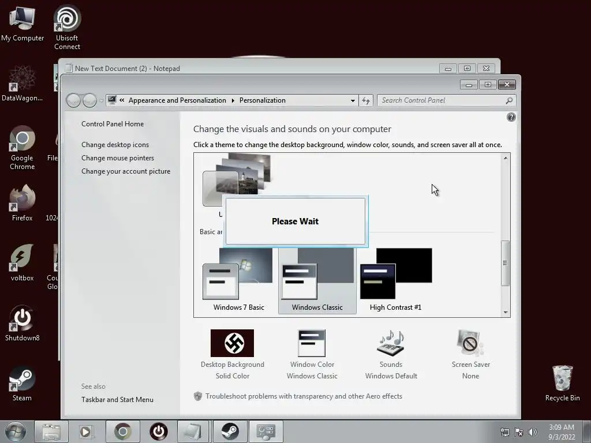
Task: Open the voltbox desktop shortcut
Action: tap(22, 263)
